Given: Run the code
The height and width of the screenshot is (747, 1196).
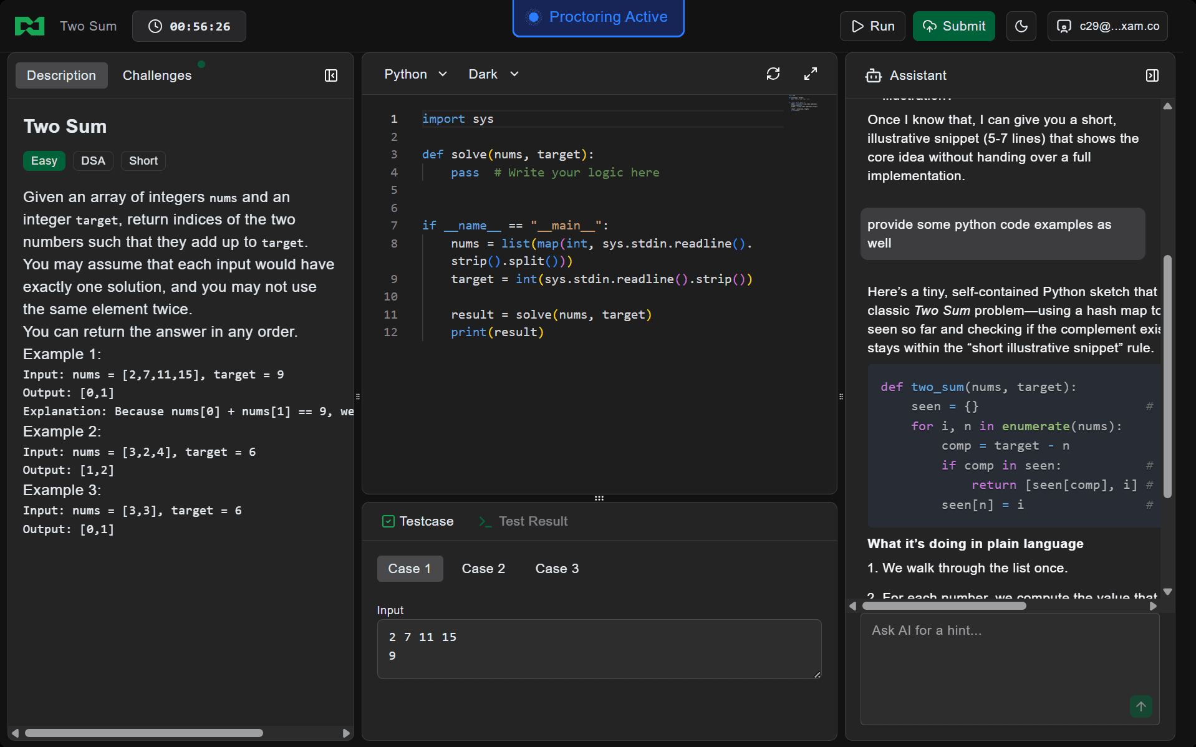Looking at the screenshot, I should 872,26.
